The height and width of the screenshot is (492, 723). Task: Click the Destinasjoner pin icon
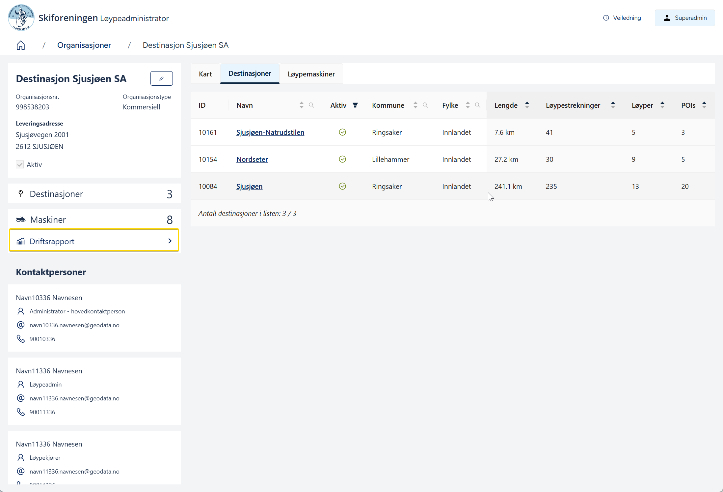click(21, 193)
